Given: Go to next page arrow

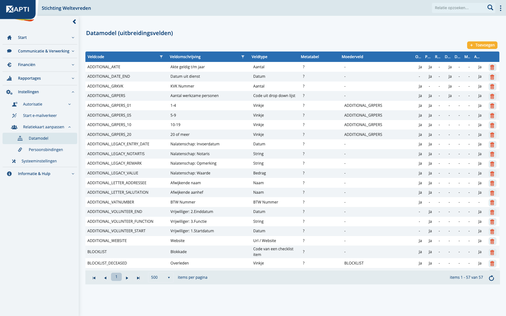Looking at the screenshot, I should [127, 278].
